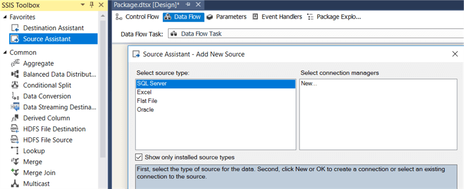Screen dimensions: 464x189
Task: Select the Conditional Split icon
Action: point(15,85)
